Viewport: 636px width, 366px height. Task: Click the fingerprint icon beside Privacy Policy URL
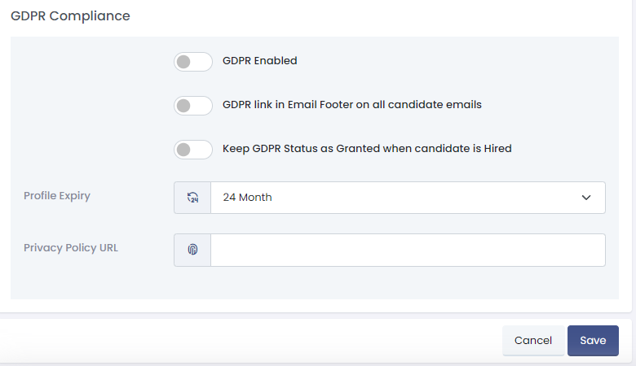tap(192, 250)
